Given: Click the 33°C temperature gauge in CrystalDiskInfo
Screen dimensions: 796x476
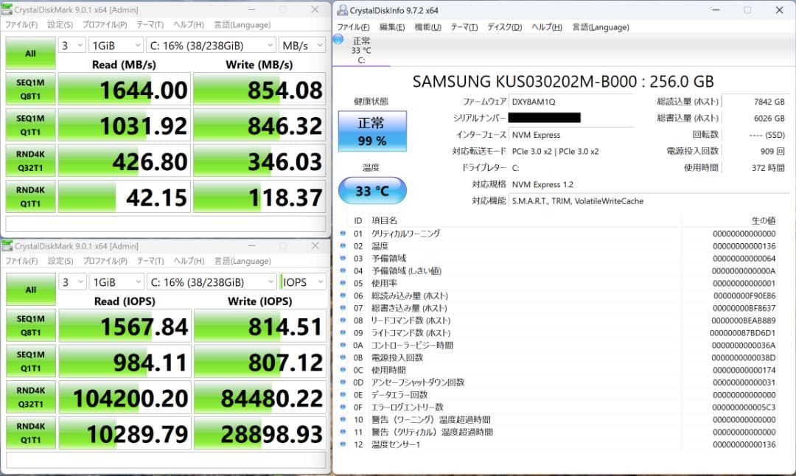Looking at the screenshot, I should click(x=372, y=189).
